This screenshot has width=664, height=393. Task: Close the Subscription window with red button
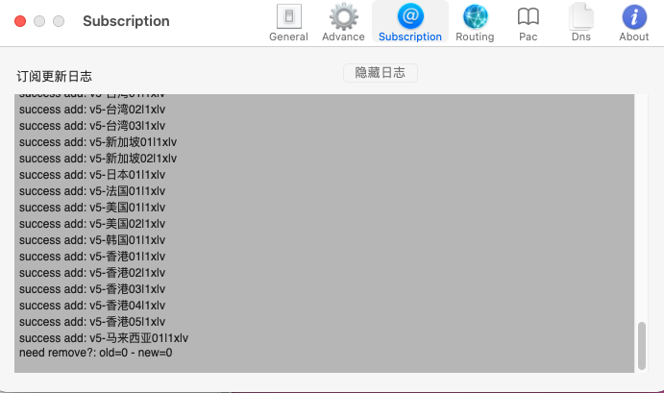click(20, 21)
